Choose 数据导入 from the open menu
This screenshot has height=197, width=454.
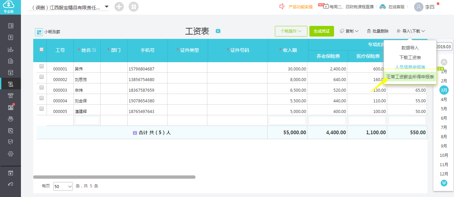click(410, 47)
